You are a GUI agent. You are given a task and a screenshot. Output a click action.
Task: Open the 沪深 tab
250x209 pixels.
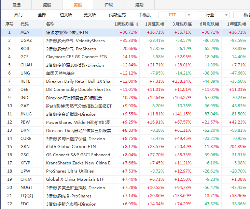click(x=108, y=5)
